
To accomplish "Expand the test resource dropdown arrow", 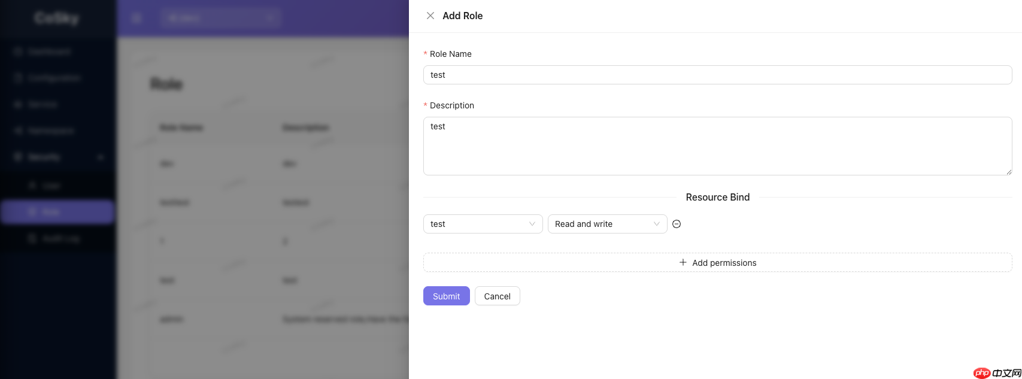I will point(532,224).
